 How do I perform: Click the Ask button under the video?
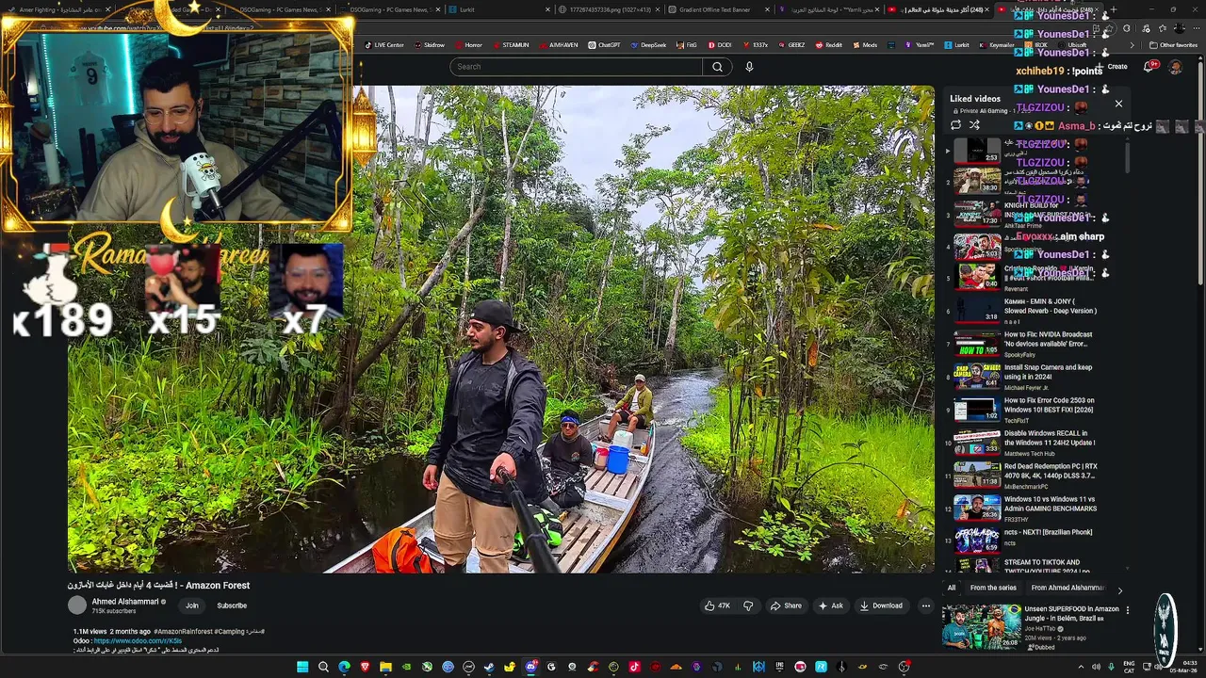[x=830, y=605]
